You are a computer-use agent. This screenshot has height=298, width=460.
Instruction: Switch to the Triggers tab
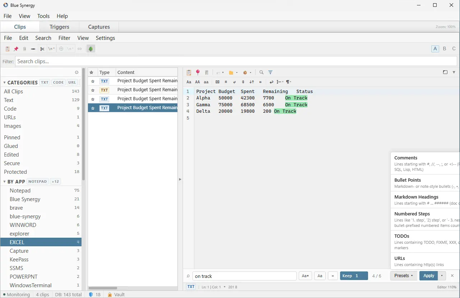coord(59,27)
